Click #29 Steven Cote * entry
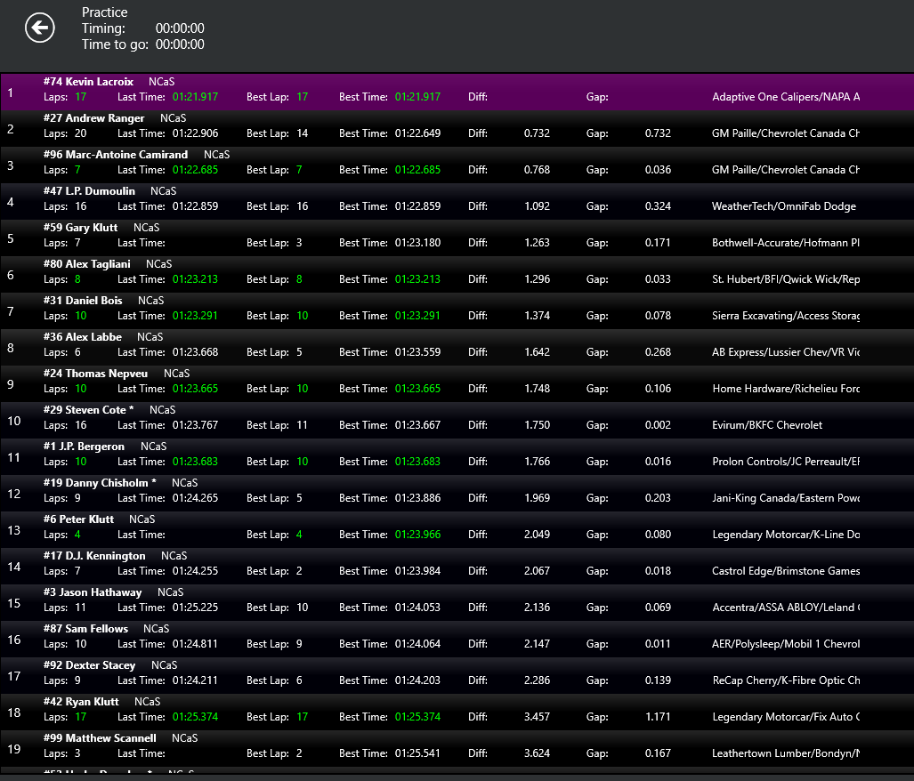The height and width of the screenshot is (781, 914). point(457,421)
